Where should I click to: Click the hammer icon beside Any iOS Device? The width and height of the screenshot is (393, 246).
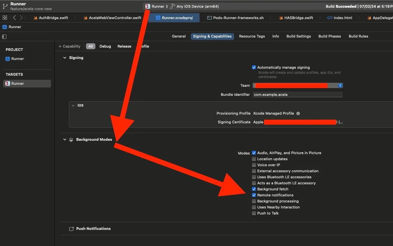[172, 6]
